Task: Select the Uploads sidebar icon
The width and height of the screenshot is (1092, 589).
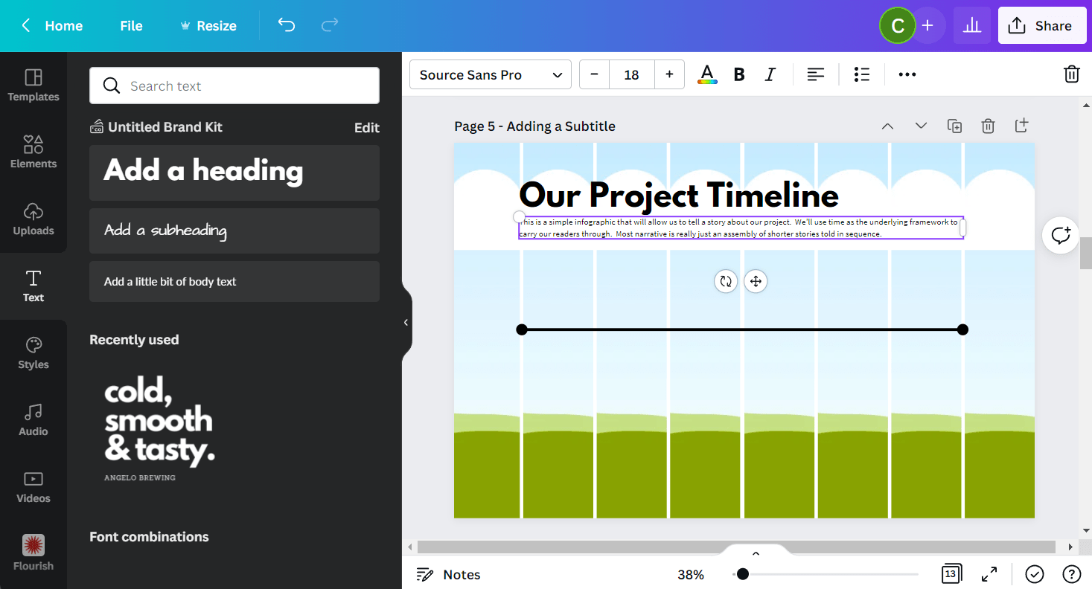Action: (33, 219)
